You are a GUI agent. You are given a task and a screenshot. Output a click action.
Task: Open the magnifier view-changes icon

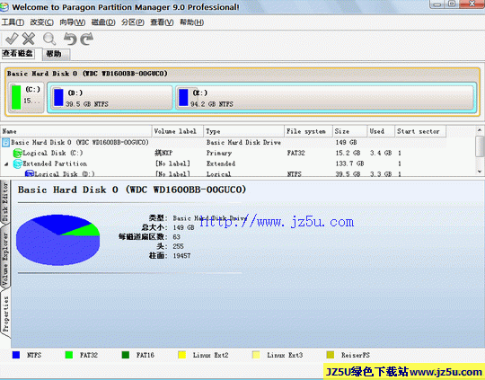point(49,40)
